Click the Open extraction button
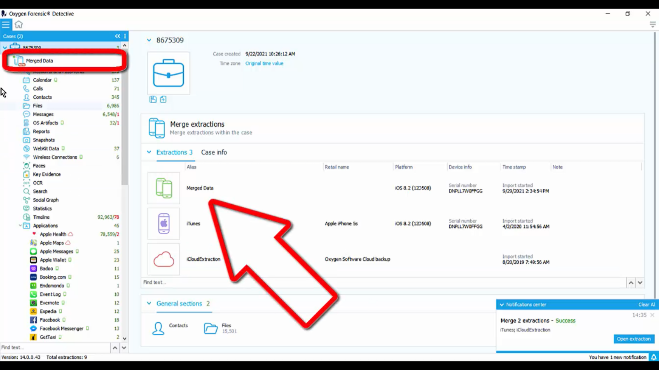Screen dimensions: 659x370 click(x=634, y=339)
